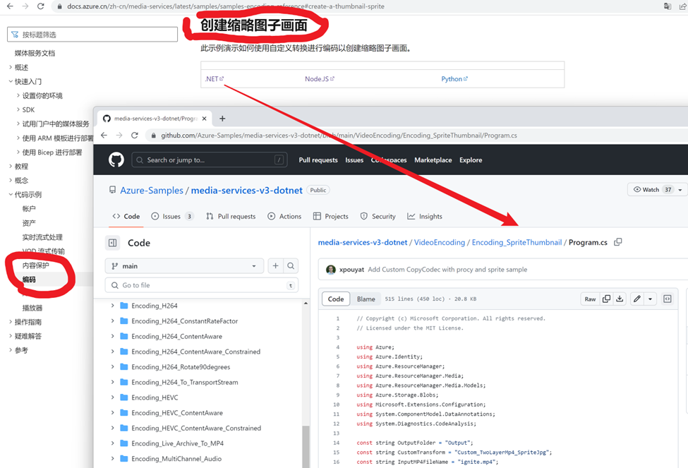Image resolution: width=688 pixels, height=468 pixels.
Task: Open the Issues tab
Action: tap(171, 217)
